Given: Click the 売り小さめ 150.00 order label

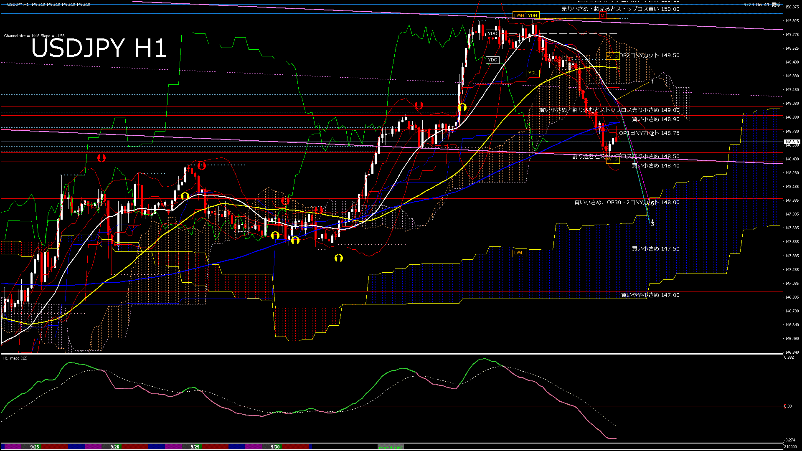Looking at the screenshot, I should point(620,9).
